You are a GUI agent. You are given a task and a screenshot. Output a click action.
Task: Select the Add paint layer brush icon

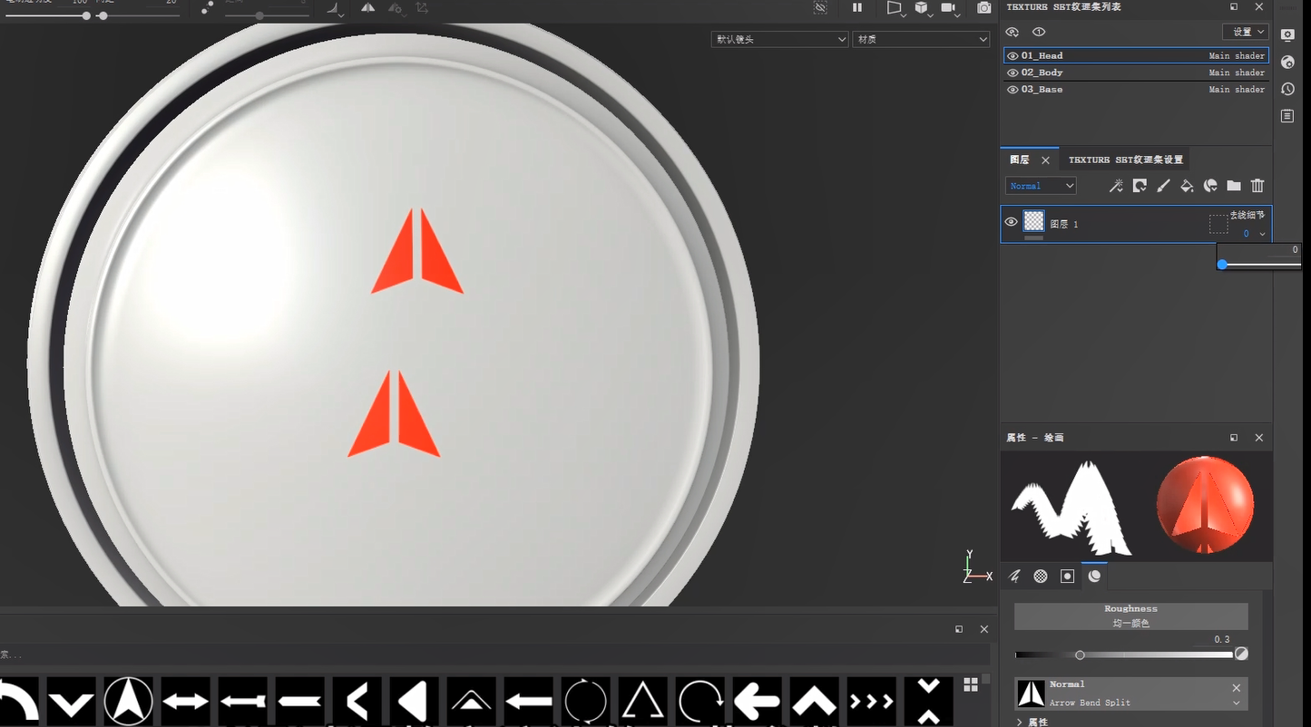click(1163, 185)
